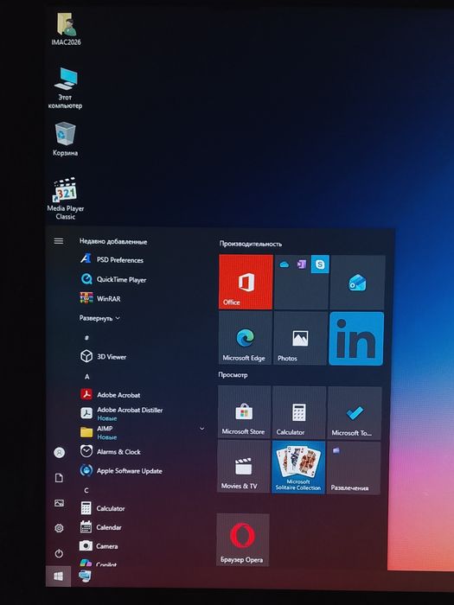Expand the Start menu hamburger navigation

(x=59, y=241)
